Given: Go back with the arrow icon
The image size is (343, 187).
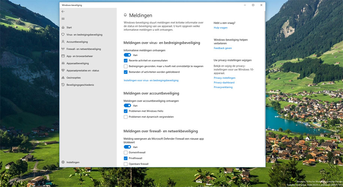Looking at the screenshot, I should coord(63,11).
